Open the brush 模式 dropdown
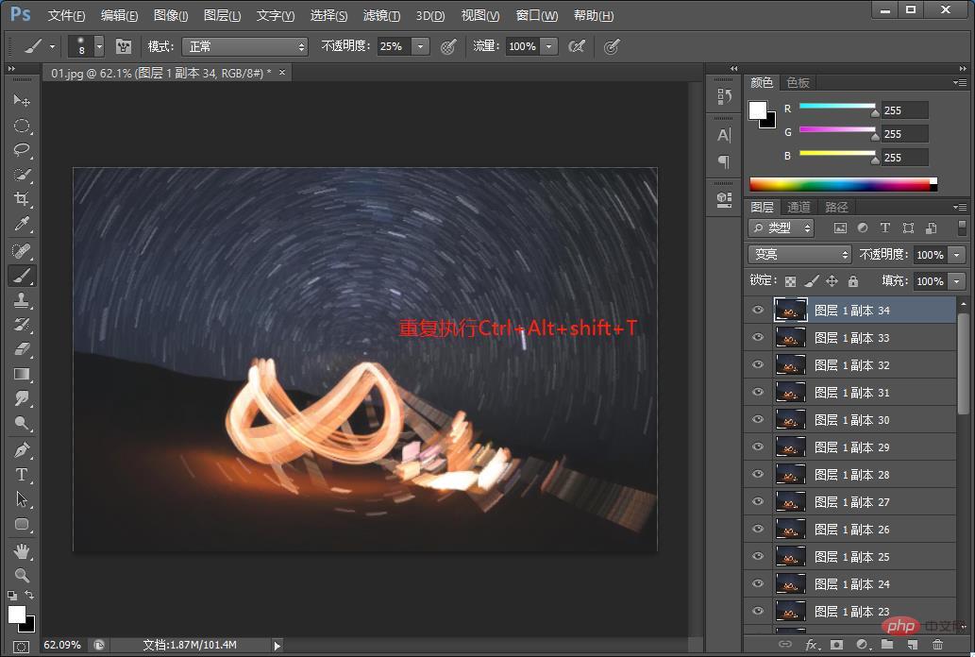The height and width of the screenshot is (657, 975). 245,46
